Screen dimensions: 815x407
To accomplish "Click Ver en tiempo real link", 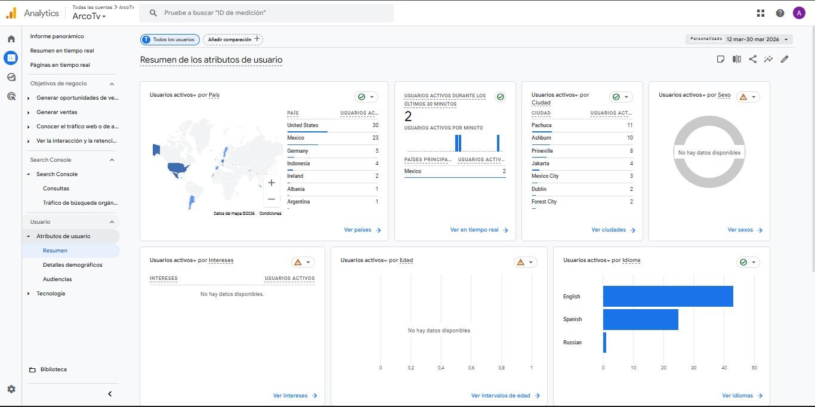I will [479, 230].
